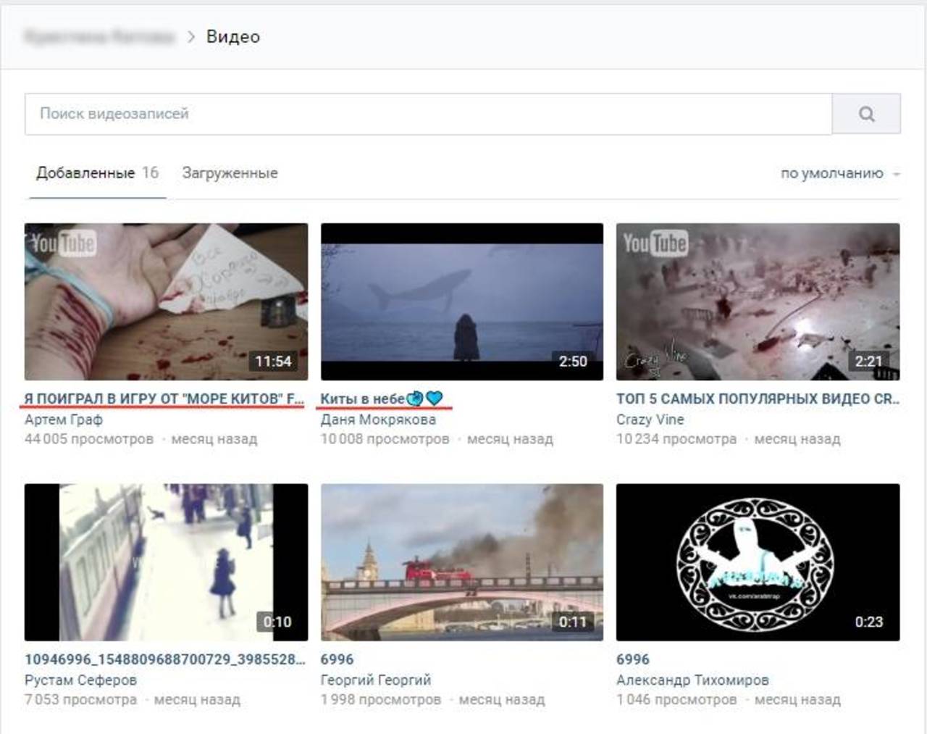Screen dimensions: 927x734
Task: Open the 6996 video by Георгий Георгий
Action: pyautogui.click(x=337, y=659)
